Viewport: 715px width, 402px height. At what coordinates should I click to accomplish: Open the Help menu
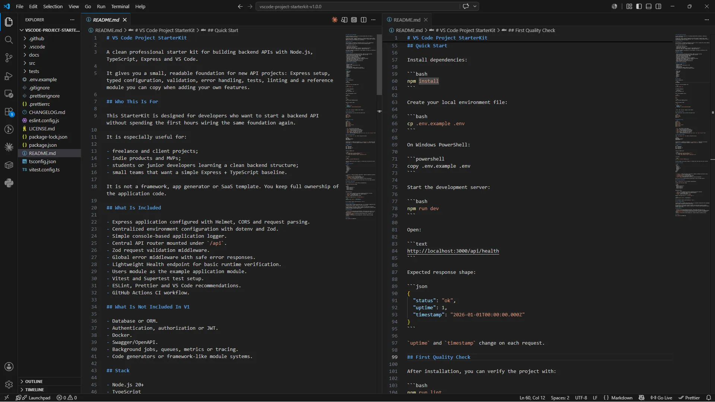pos(140,6)
